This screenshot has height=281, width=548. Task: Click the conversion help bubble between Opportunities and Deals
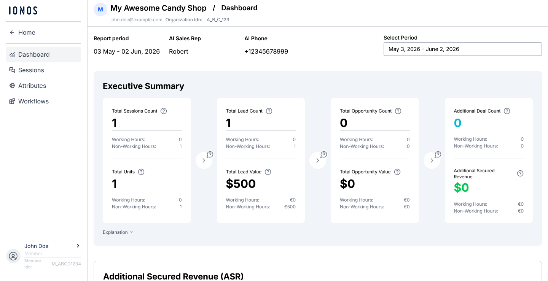tap(438, 154)
